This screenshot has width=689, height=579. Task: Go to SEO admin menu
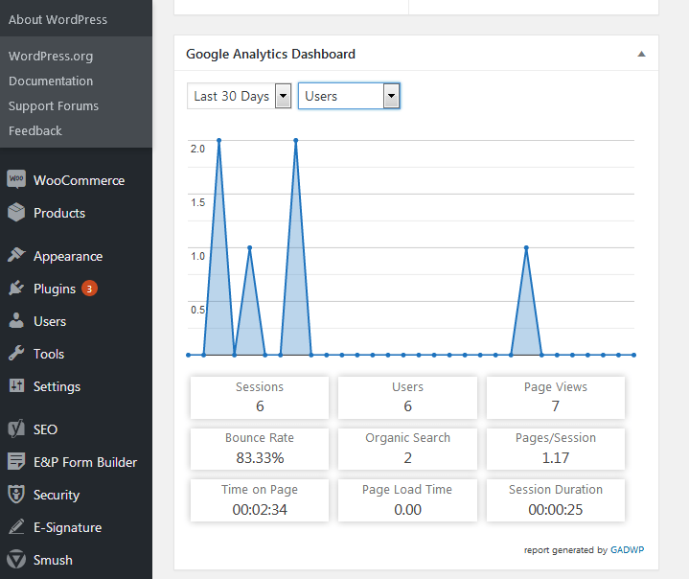[45, 429]
